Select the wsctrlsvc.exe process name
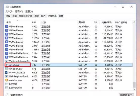The height and width of the screenshot is (96, 140). pos(15,80)
